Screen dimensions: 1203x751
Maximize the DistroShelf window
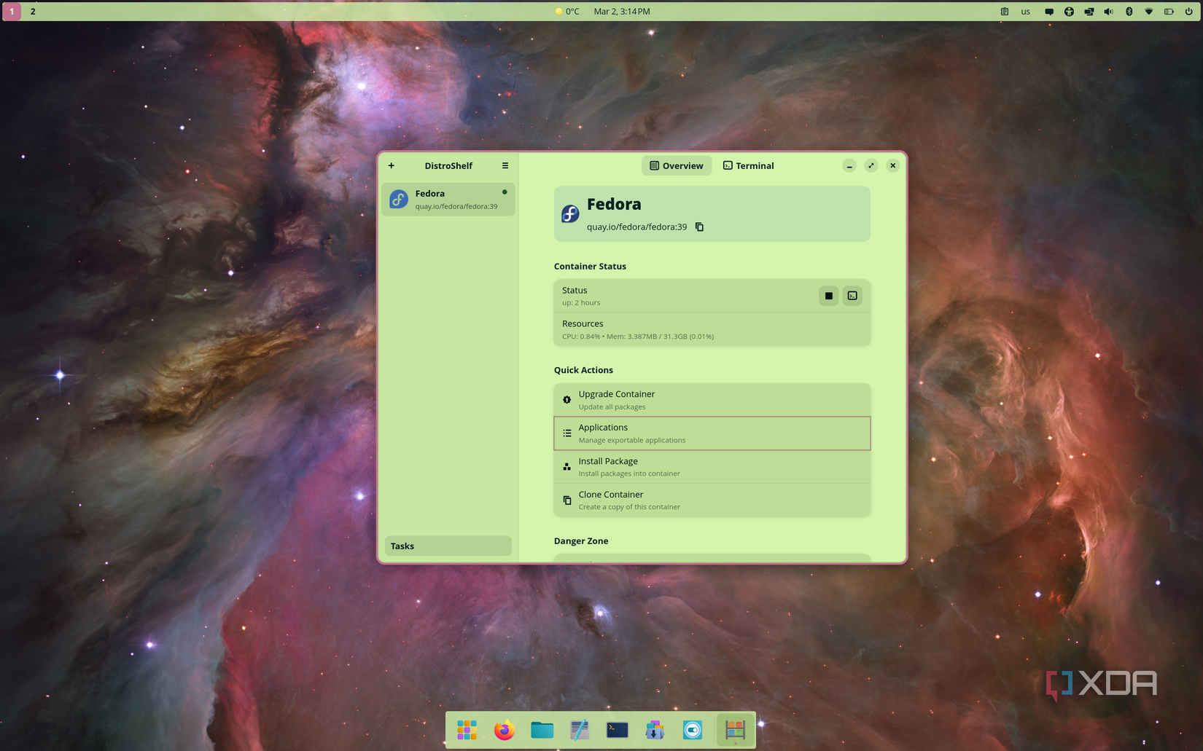click(871, 166)
